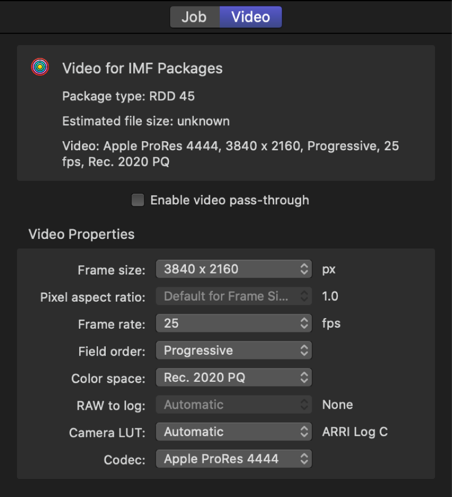Click the Frame rate field showing 25
Screen dimensions: 452x497
[228, 323]
